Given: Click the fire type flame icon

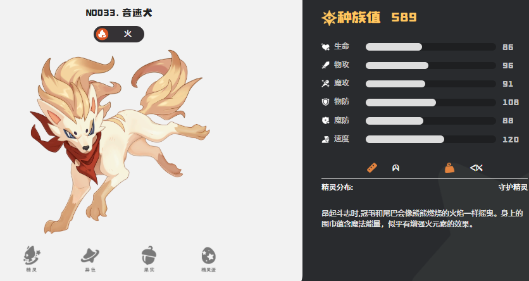Looking at the screenshot, I should coord(102,34).
